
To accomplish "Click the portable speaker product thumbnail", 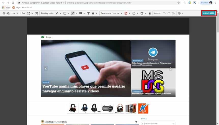I will (107, 108).
